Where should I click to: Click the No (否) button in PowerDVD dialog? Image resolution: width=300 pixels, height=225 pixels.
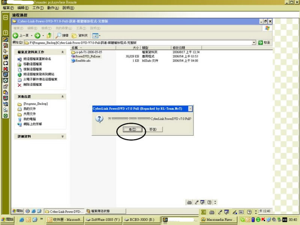(x=153, y=129)
